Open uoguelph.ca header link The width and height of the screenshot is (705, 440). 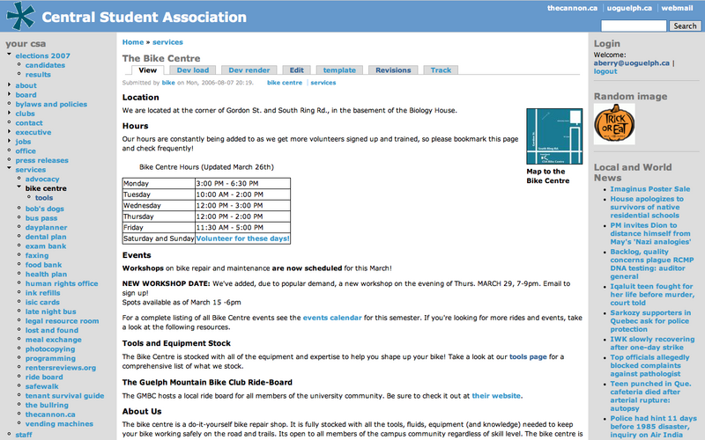click(629, 8)
